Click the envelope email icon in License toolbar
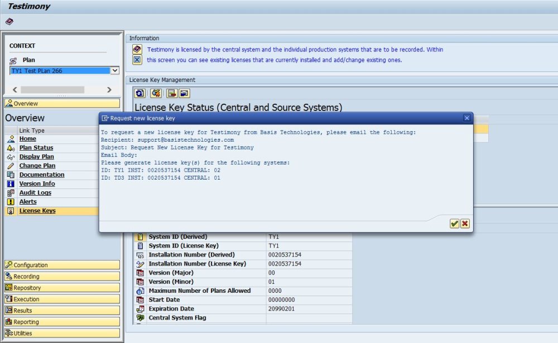 [x=184, y=93]
